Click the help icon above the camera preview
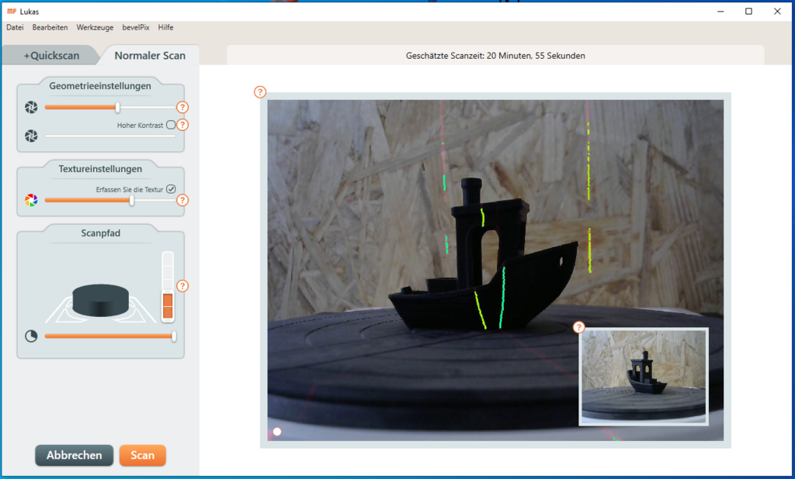The width and height of the screenshot is (795, 479). (x=260, y=92)
